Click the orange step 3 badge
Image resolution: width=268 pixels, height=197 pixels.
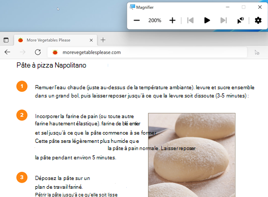pos(22,177)
